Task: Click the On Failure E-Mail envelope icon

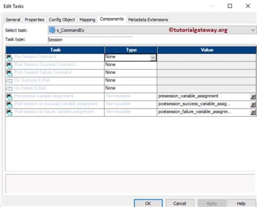Action: (9, 89)
